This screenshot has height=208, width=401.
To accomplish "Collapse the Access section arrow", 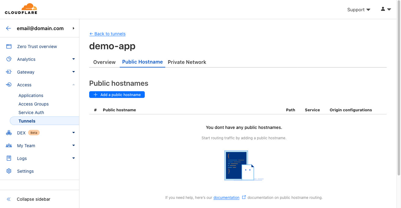I will pyautogui.click(x=74, y=85).
